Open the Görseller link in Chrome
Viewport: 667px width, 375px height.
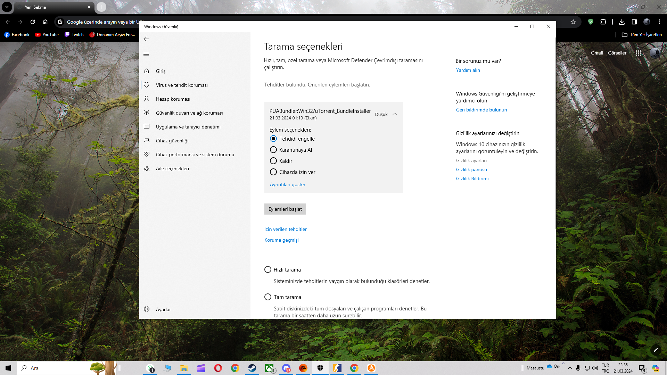[x=617, y=53]
